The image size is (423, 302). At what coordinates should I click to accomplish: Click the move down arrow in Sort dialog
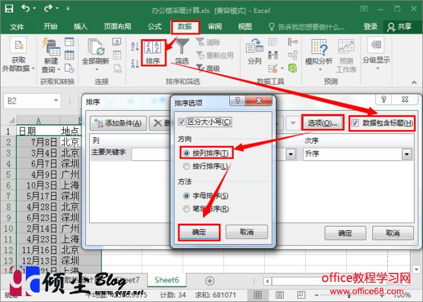point(293,123)
